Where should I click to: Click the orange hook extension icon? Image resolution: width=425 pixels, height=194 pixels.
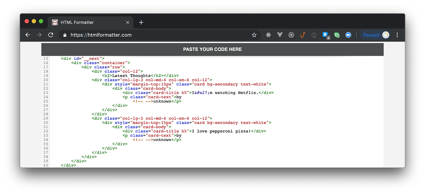point(302,35)
